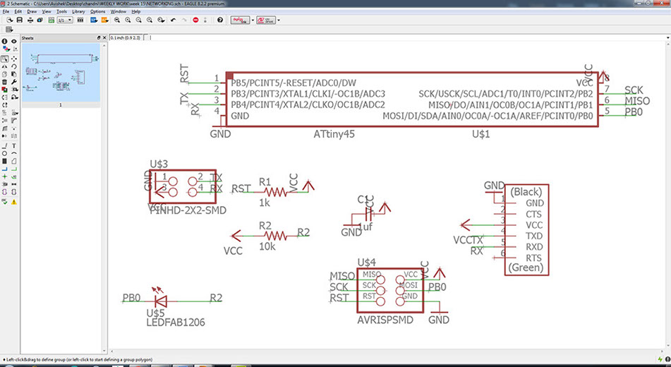Click the R1 1k resistor symbol
Screen dimensions: 671x367
click(275, 192)
